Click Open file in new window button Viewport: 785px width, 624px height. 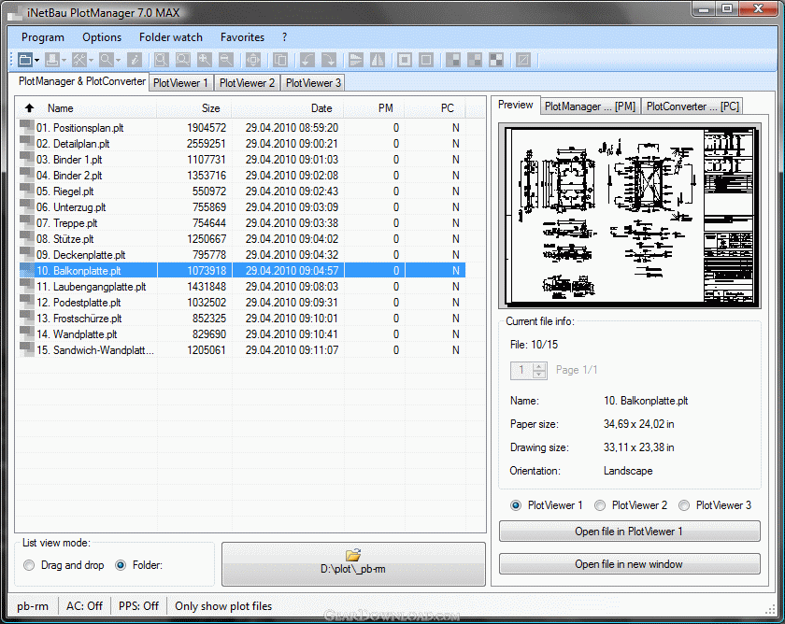tap(629, 564)
